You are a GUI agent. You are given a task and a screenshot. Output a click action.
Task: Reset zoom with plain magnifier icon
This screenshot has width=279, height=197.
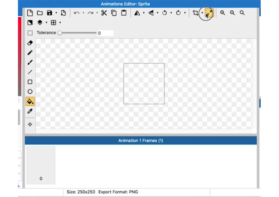tap(242, 13)
